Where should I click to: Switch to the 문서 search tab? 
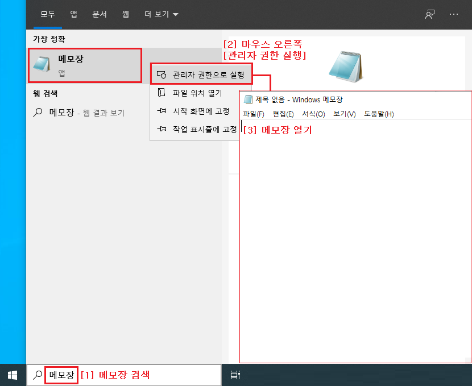[x=100, y=14]
